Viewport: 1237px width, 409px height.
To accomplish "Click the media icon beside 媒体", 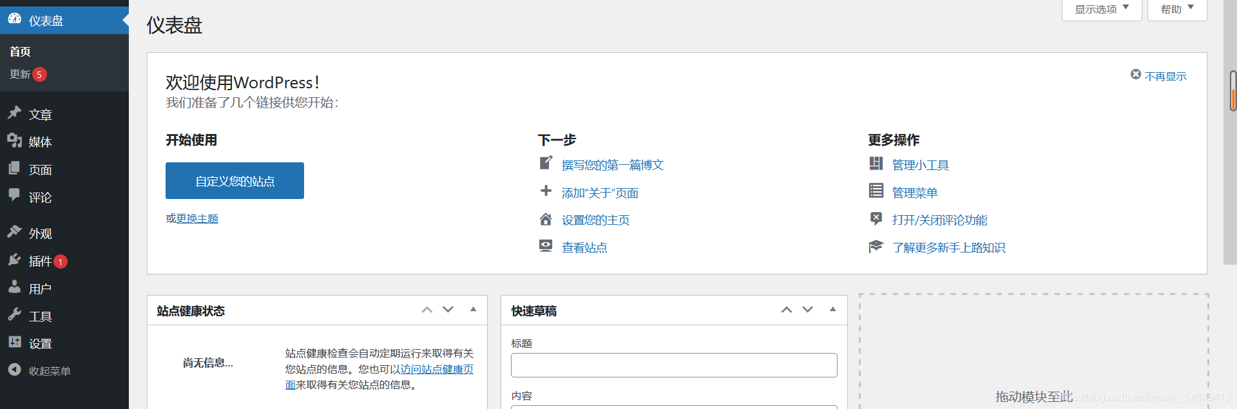I will pyautogui.click(x=14, y=140).
